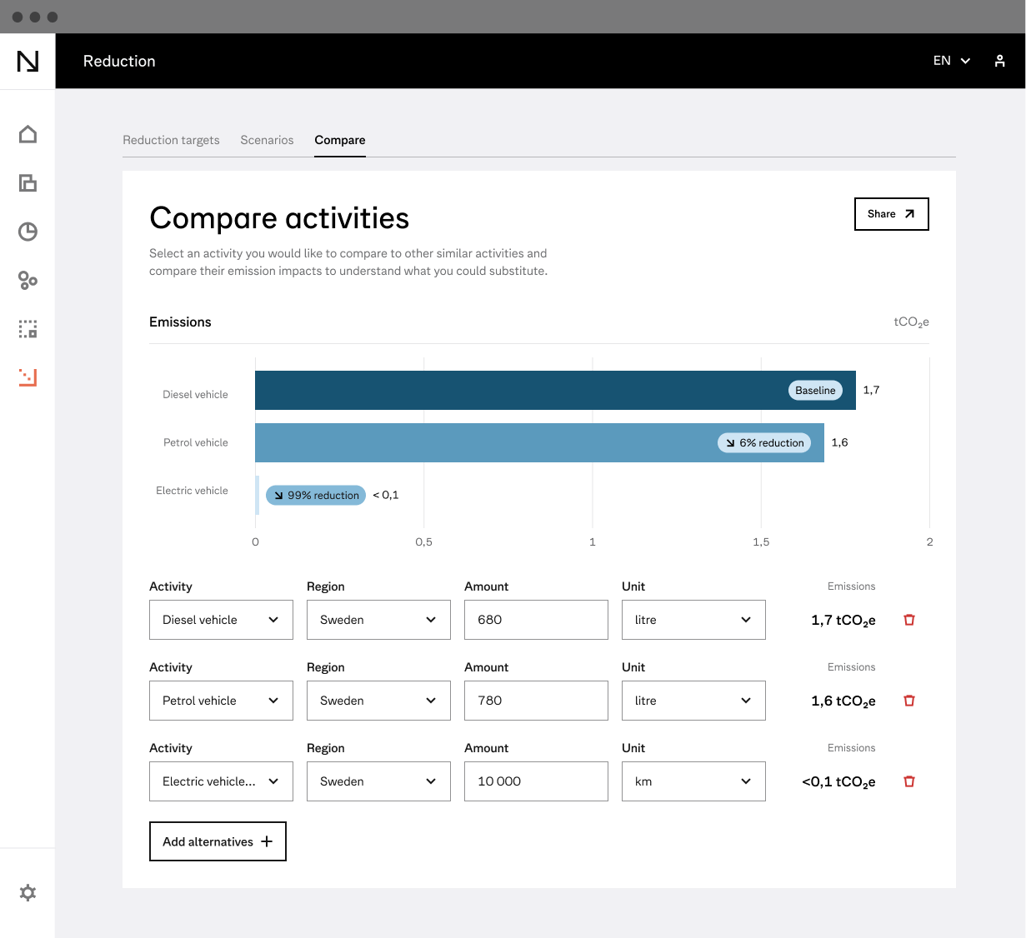Open the Region dropdown in the Electric row
This screenshot has width=1026, height=938.
[x=378, y=781]
